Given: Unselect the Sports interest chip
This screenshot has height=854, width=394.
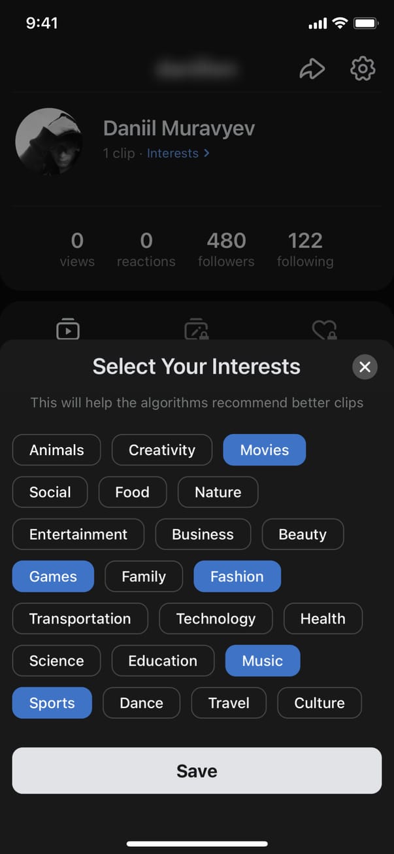Looking at the screenshot, I should click(52, 704).
